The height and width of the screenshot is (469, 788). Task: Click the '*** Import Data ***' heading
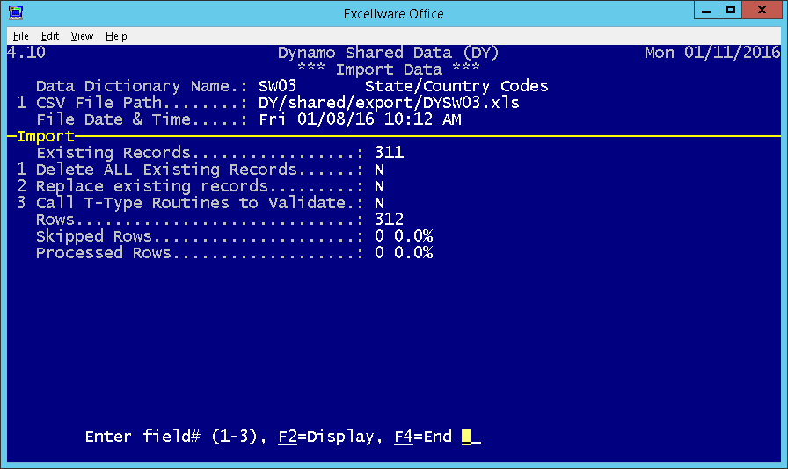pyautogui.click(x=389, y=69)
